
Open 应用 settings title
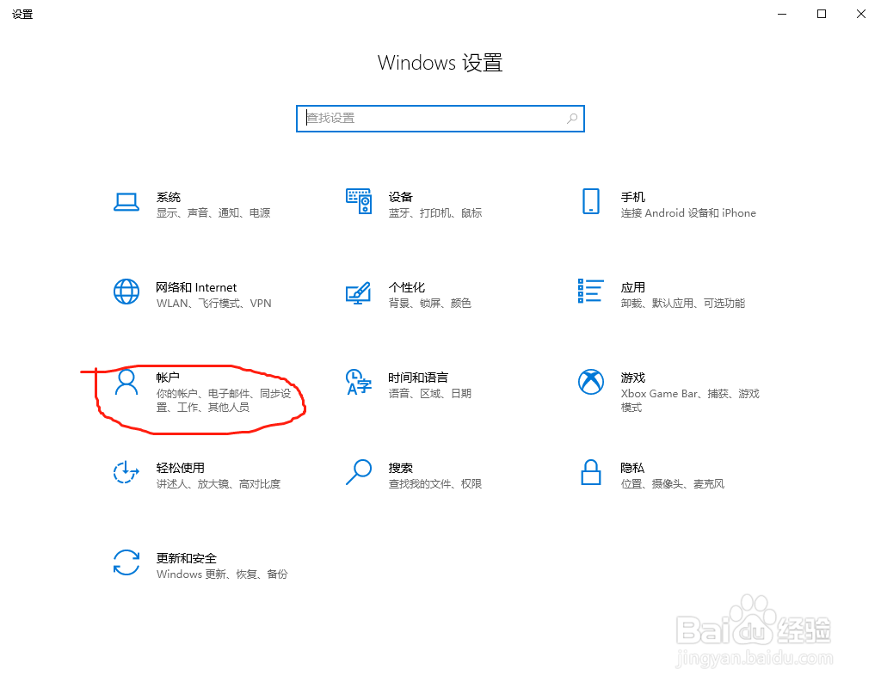pyautogui.click(x=632, y=287)
